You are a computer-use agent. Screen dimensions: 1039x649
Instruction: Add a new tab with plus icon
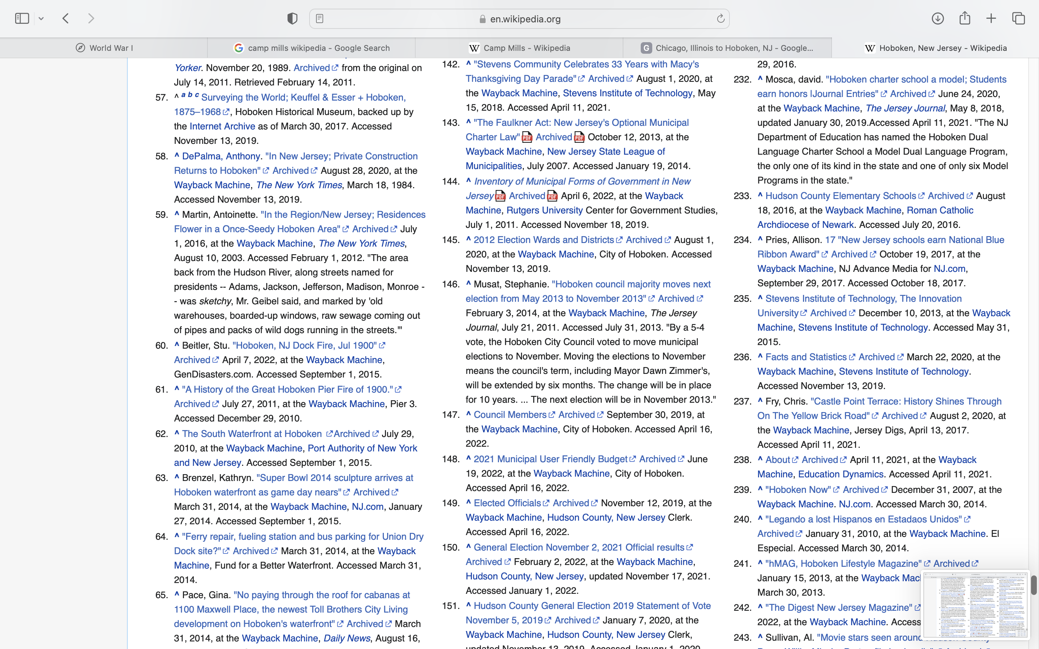[991, 18]
